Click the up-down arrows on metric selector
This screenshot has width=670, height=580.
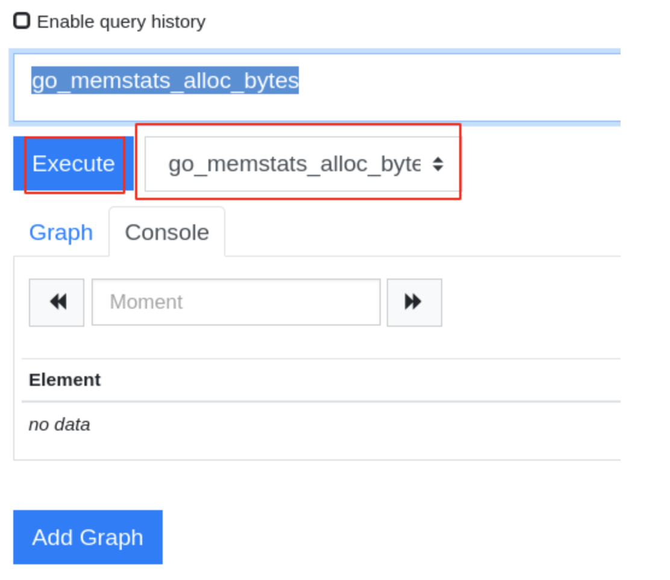click(437, 164)
